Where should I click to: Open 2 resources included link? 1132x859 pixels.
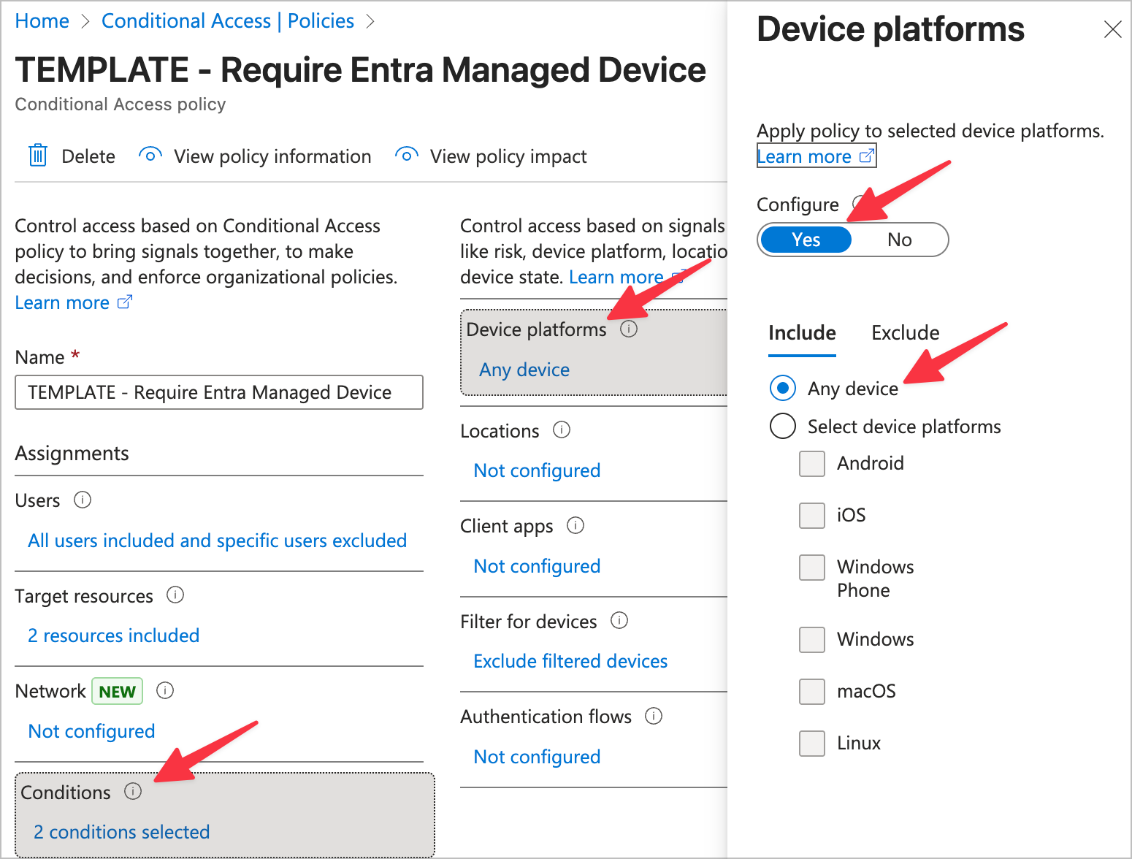click(113, 635)
